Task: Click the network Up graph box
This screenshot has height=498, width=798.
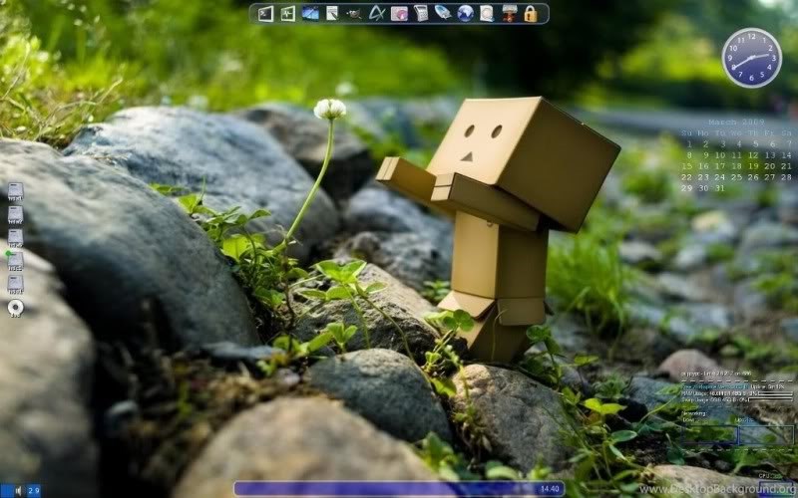Action: [x=766, y=435]
